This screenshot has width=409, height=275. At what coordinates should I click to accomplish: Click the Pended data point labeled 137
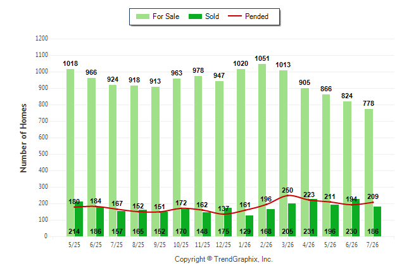tap(223, 214)
